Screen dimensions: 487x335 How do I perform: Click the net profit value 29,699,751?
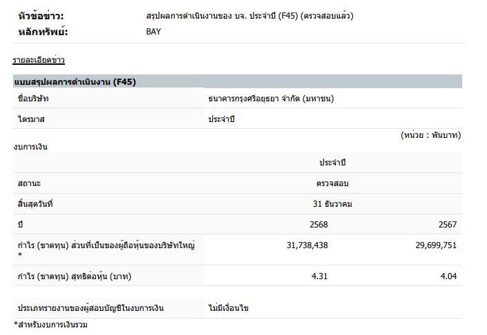436,245
